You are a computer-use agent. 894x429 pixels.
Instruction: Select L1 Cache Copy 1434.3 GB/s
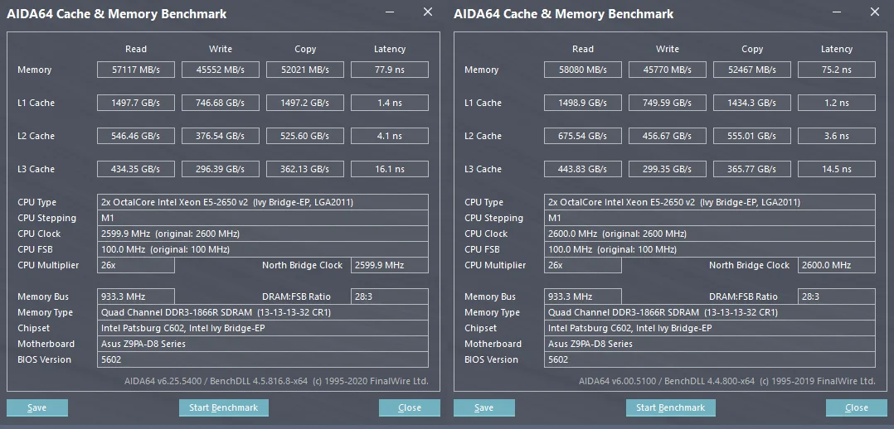pos(752,103)
